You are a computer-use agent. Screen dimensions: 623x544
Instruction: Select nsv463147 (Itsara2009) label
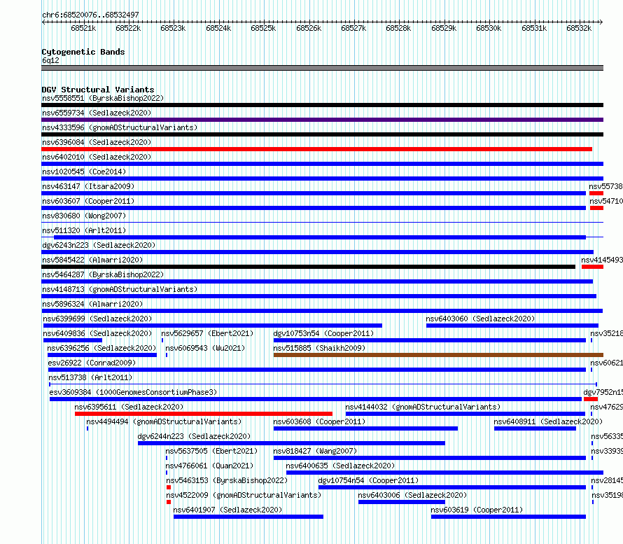coord(88,186)
